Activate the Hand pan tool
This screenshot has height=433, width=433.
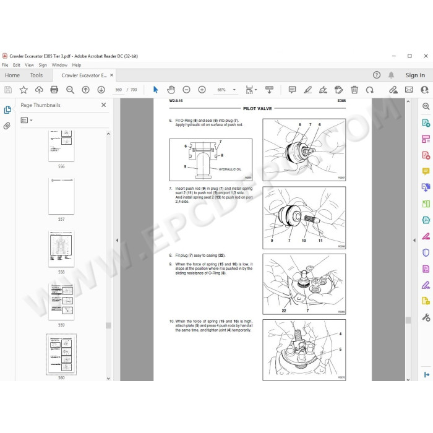tap(171, 90)
